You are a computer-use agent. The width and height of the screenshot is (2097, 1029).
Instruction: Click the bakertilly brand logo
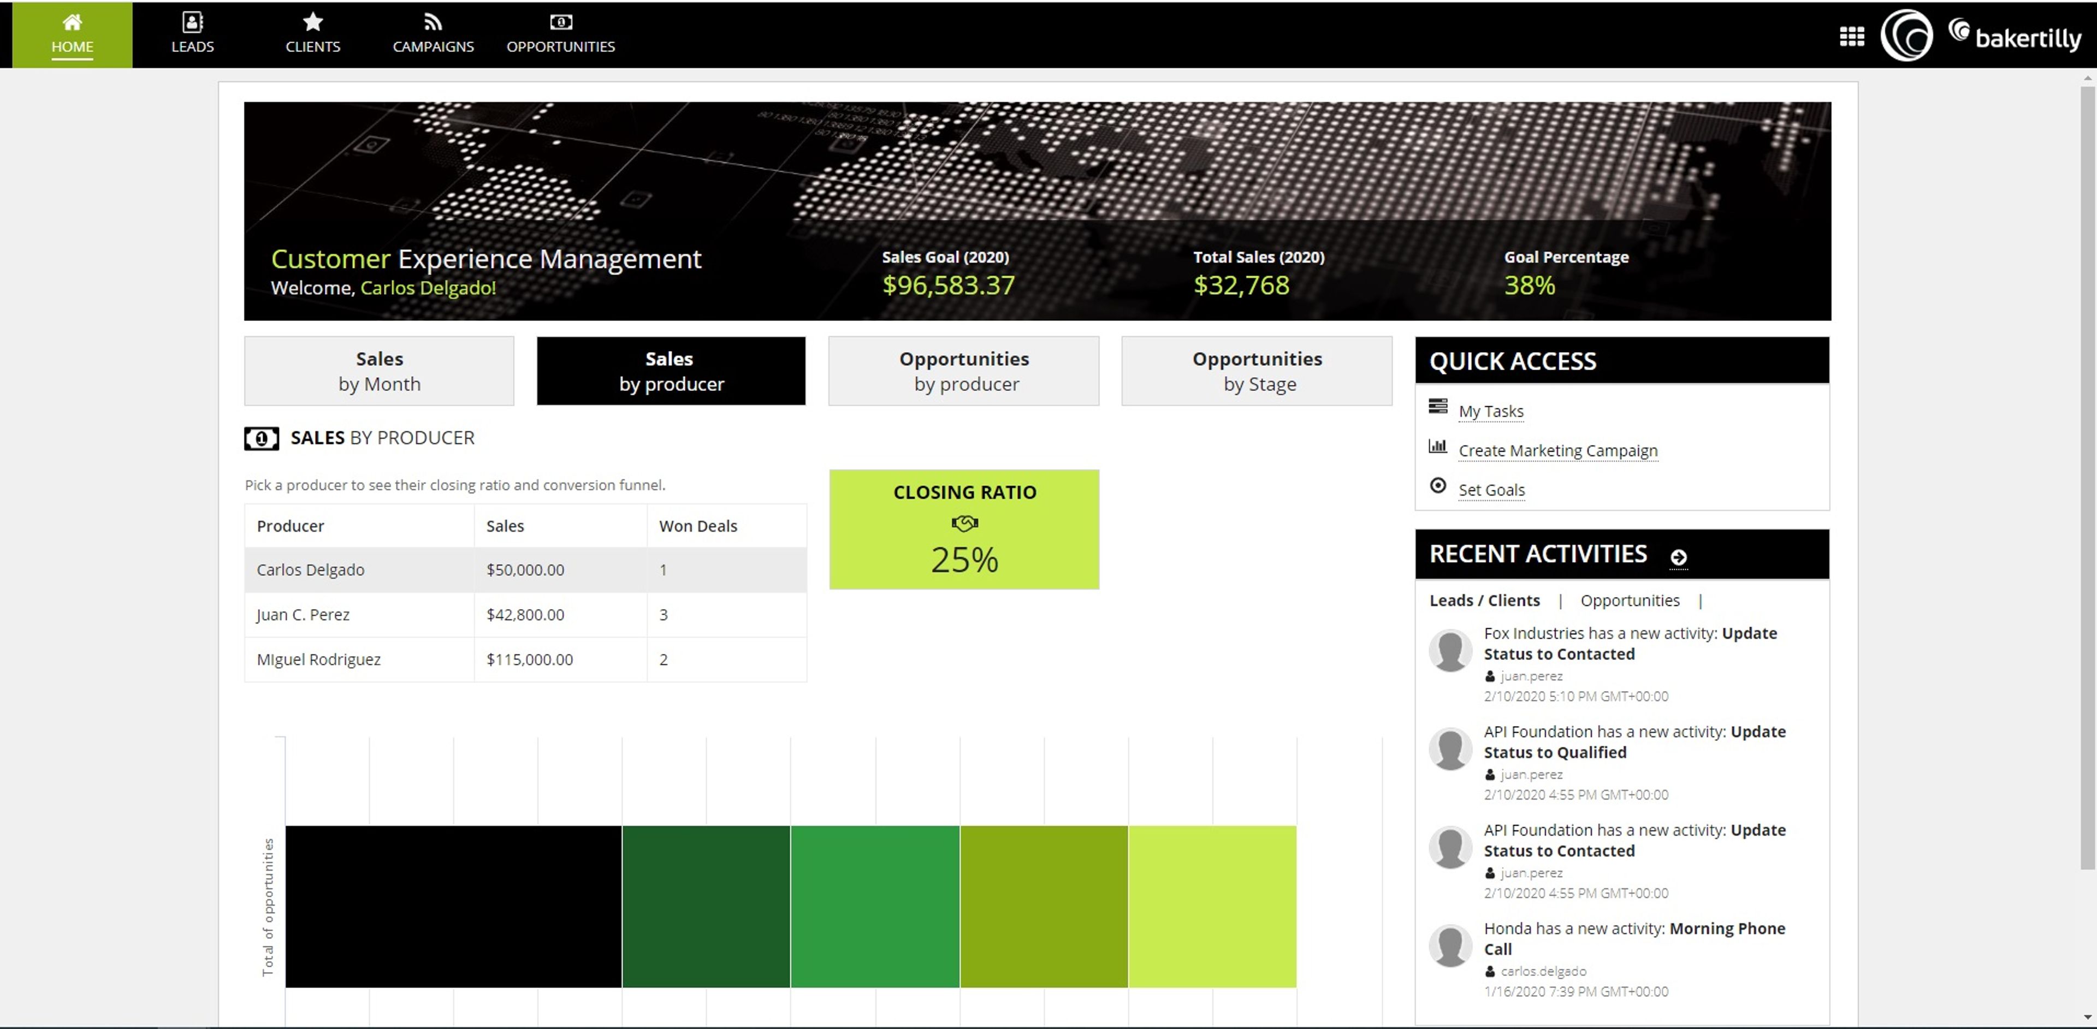[2015, 35]
